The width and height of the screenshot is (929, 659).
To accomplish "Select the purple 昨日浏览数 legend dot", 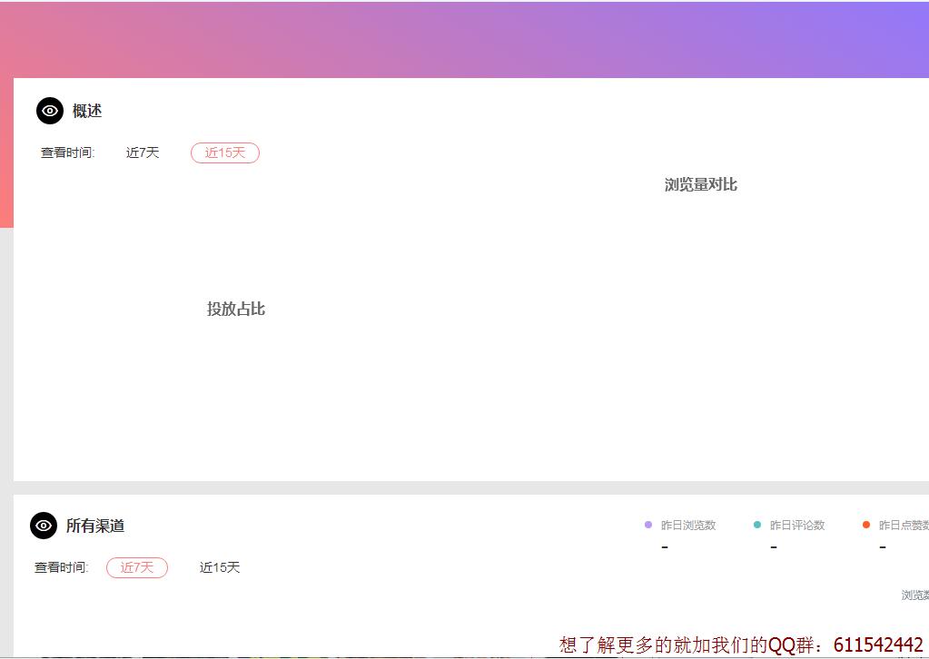I will (647, 525).
